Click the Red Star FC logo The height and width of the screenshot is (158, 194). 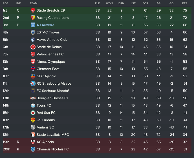point(33,113)
